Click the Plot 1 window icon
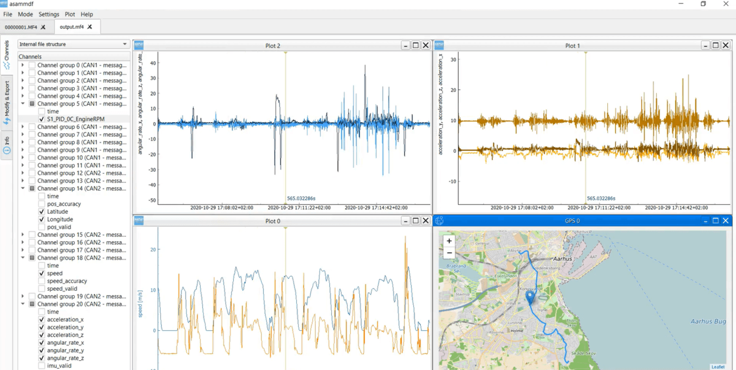The width and height of the screenshot is (736, 370). click(439, 45)
